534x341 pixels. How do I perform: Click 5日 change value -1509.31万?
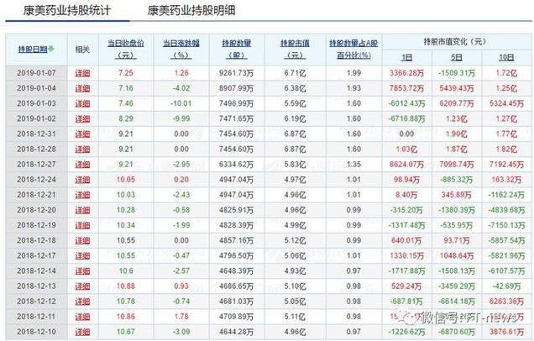point(457,73)
